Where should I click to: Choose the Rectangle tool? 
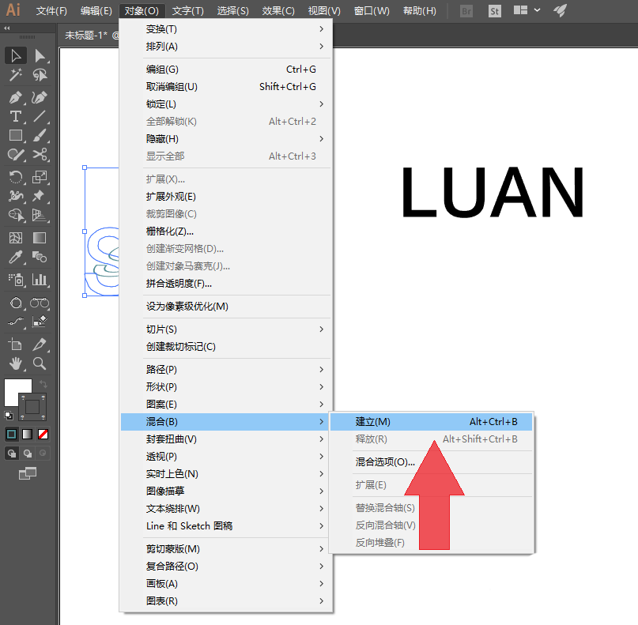(16, 135)
